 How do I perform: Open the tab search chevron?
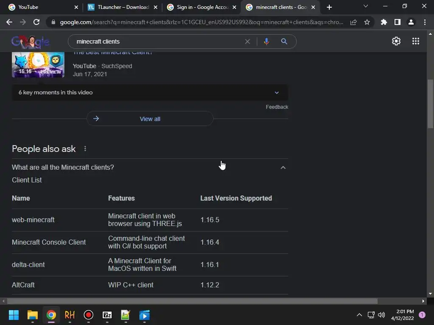366,6
